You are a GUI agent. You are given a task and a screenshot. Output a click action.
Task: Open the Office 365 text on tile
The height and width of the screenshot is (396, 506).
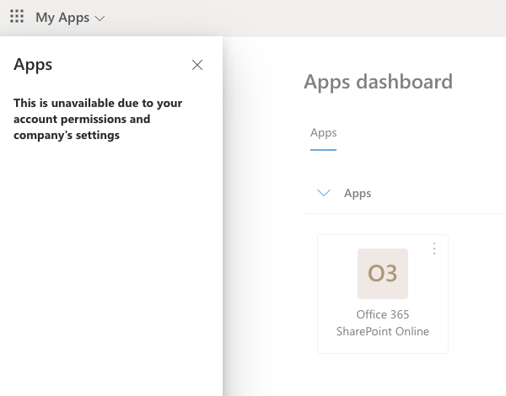click(382, 314)
